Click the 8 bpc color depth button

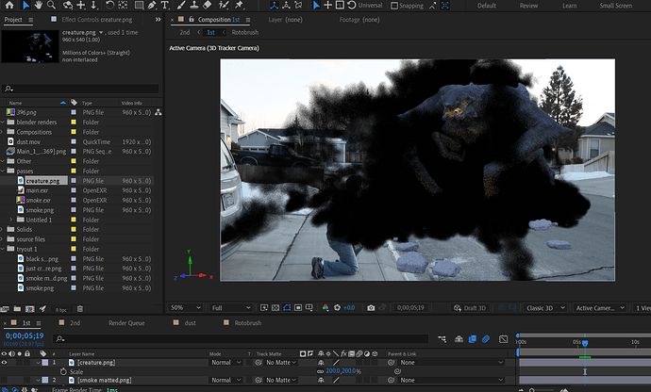coord(61,309)
